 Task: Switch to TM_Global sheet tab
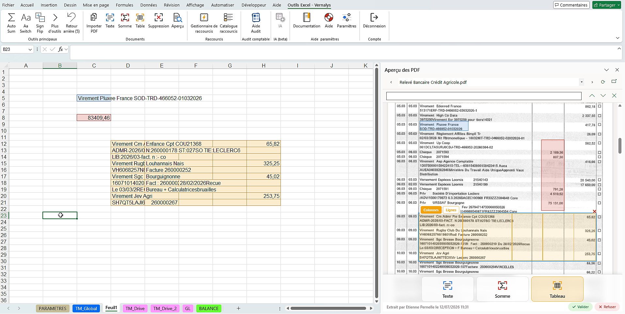[x=86, y=308]
